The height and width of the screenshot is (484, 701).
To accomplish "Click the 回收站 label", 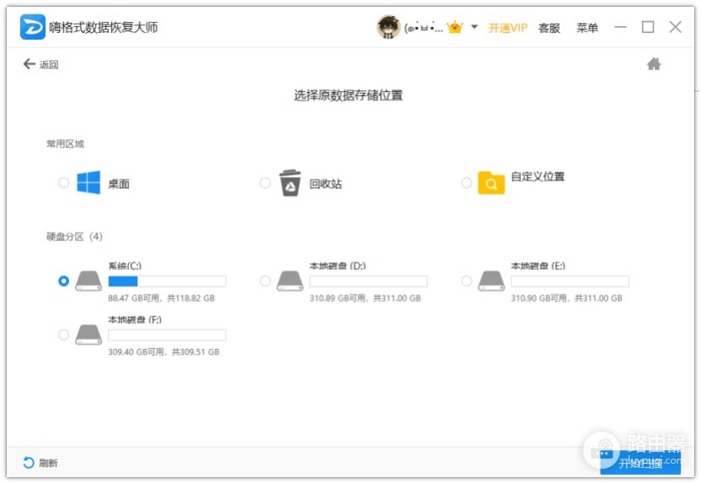I will (x=325, y=184).
